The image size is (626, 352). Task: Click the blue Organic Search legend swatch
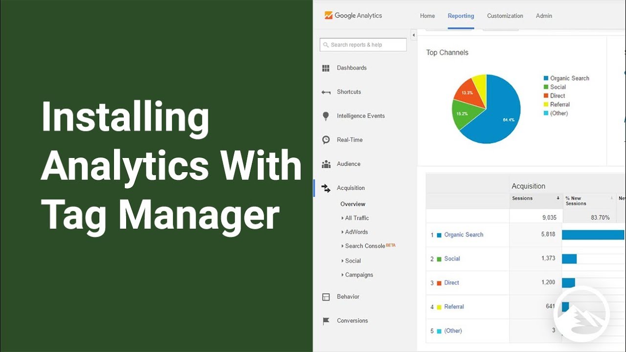(x=546, y=78)
